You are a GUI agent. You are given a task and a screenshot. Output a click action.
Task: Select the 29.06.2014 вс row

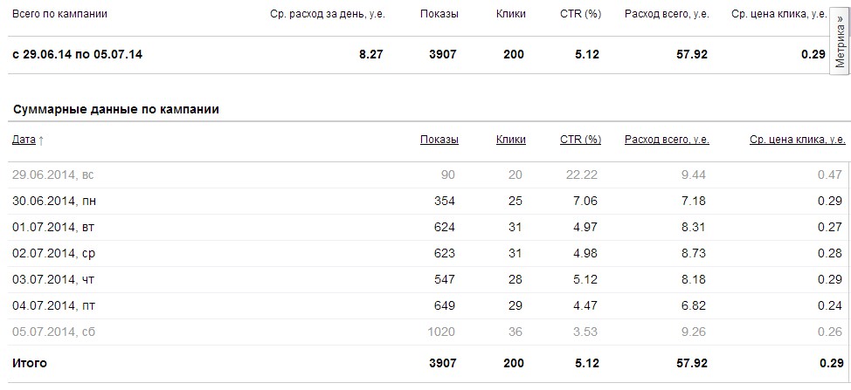pyautogui.click(x=52, y=174)
